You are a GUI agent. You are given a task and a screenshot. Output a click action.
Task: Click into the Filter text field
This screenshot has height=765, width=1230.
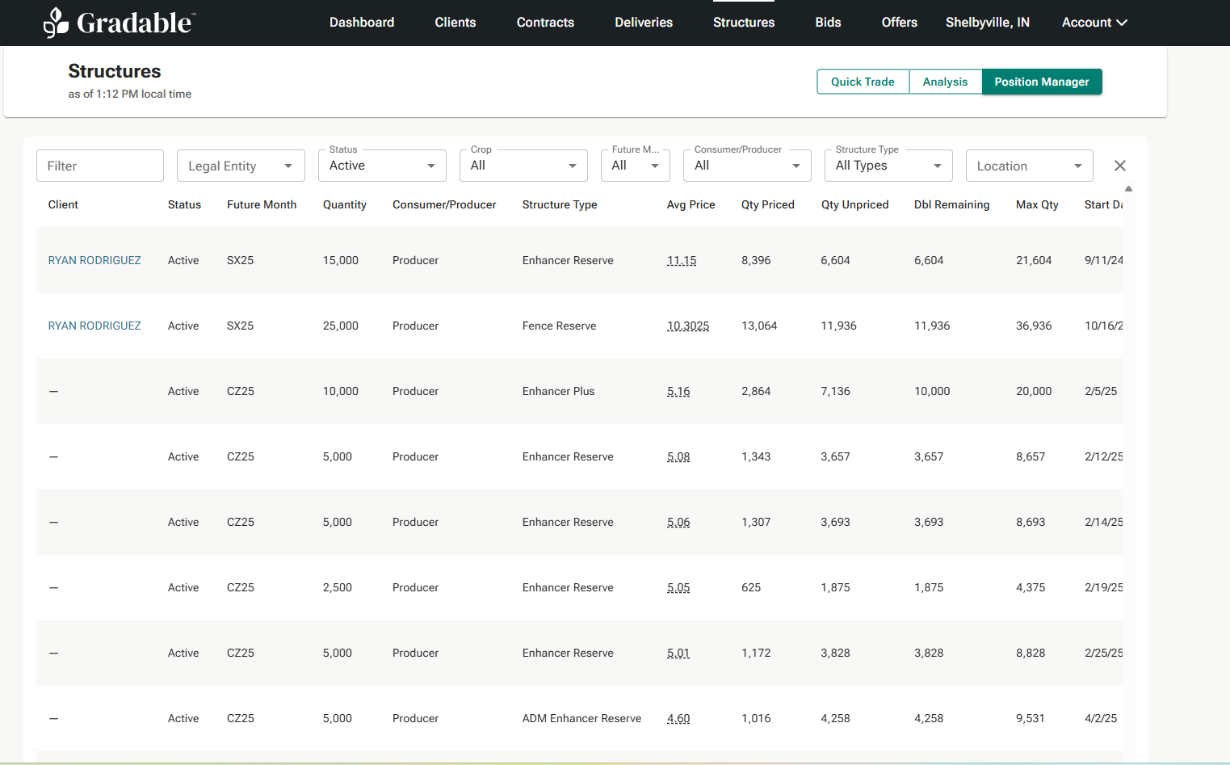(100, 166)
